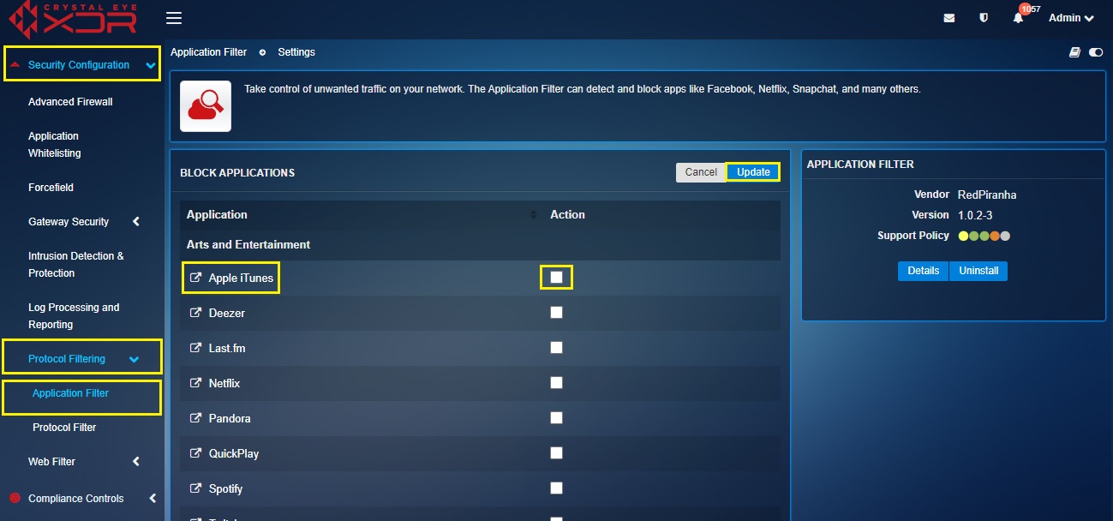Select Application Filter sidebar submenu item
Image resolution: width=1113 pixels, height=521 pixels.
pyautogui.click(x=70, y=393)
